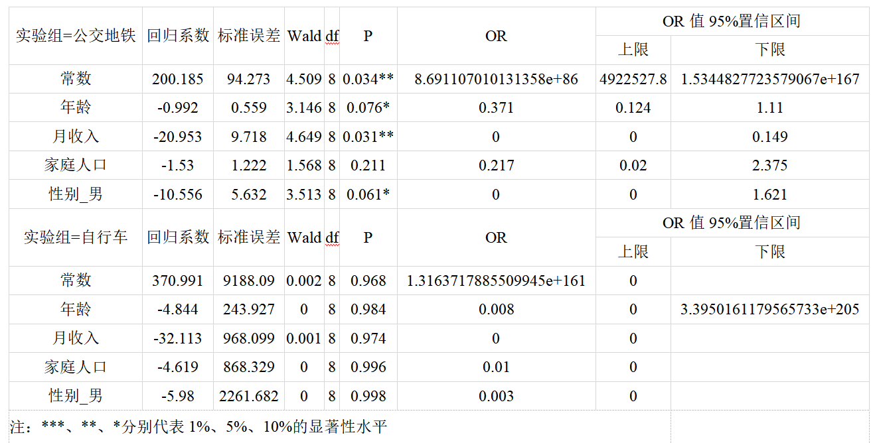Screen dimensions: 875x443
Task: Select the 年龄 row label under 公交地铁
Action: [75, 107]
